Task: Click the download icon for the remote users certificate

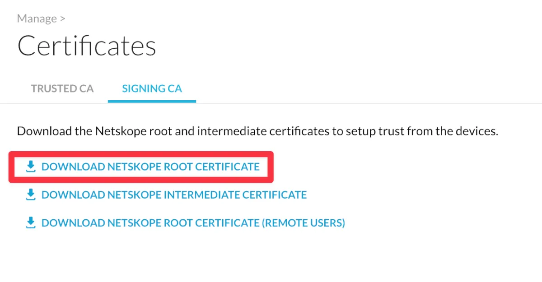Action: click(31, 223)
